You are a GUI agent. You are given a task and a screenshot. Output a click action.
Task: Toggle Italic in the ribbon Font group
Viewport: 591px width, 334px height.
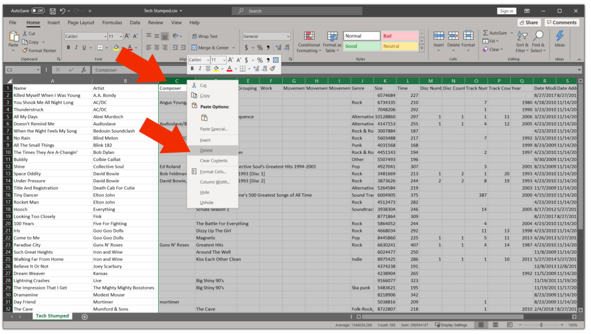76,47
